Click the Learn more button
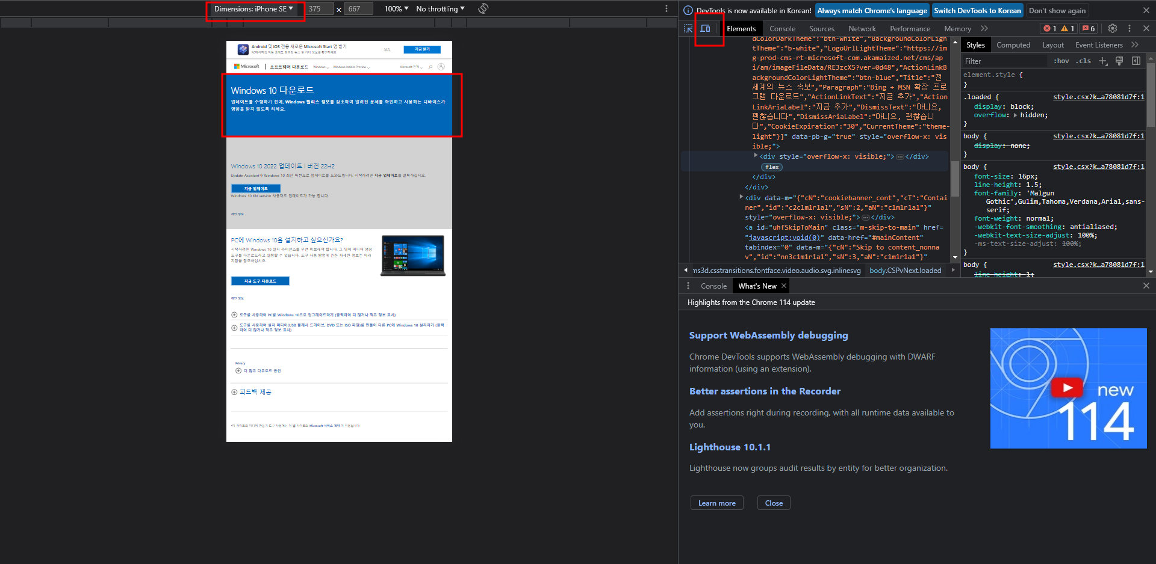The height and width of the screenshot is (564, 1156). coord(716,503)
